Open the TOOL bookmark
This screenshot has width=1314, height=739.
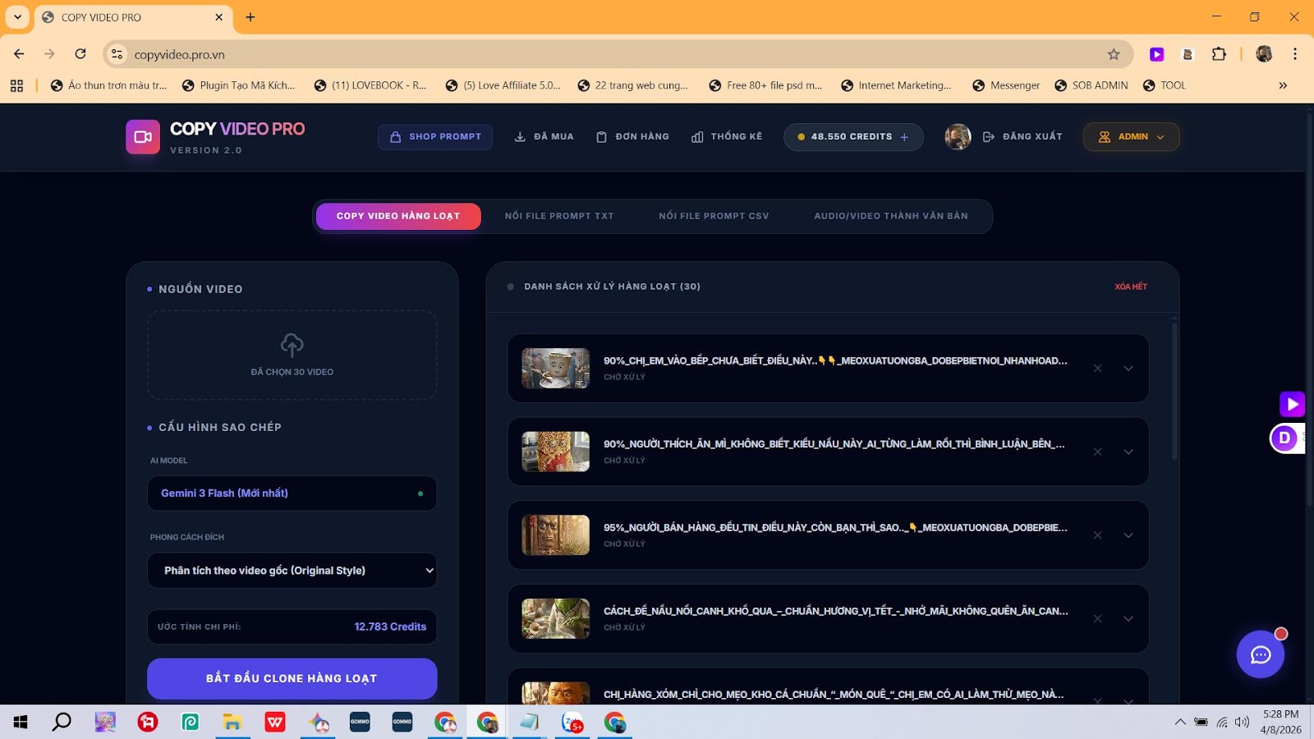(x=1165, y=85)
